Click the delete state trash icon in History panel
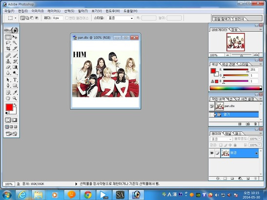 pos(255,124)
